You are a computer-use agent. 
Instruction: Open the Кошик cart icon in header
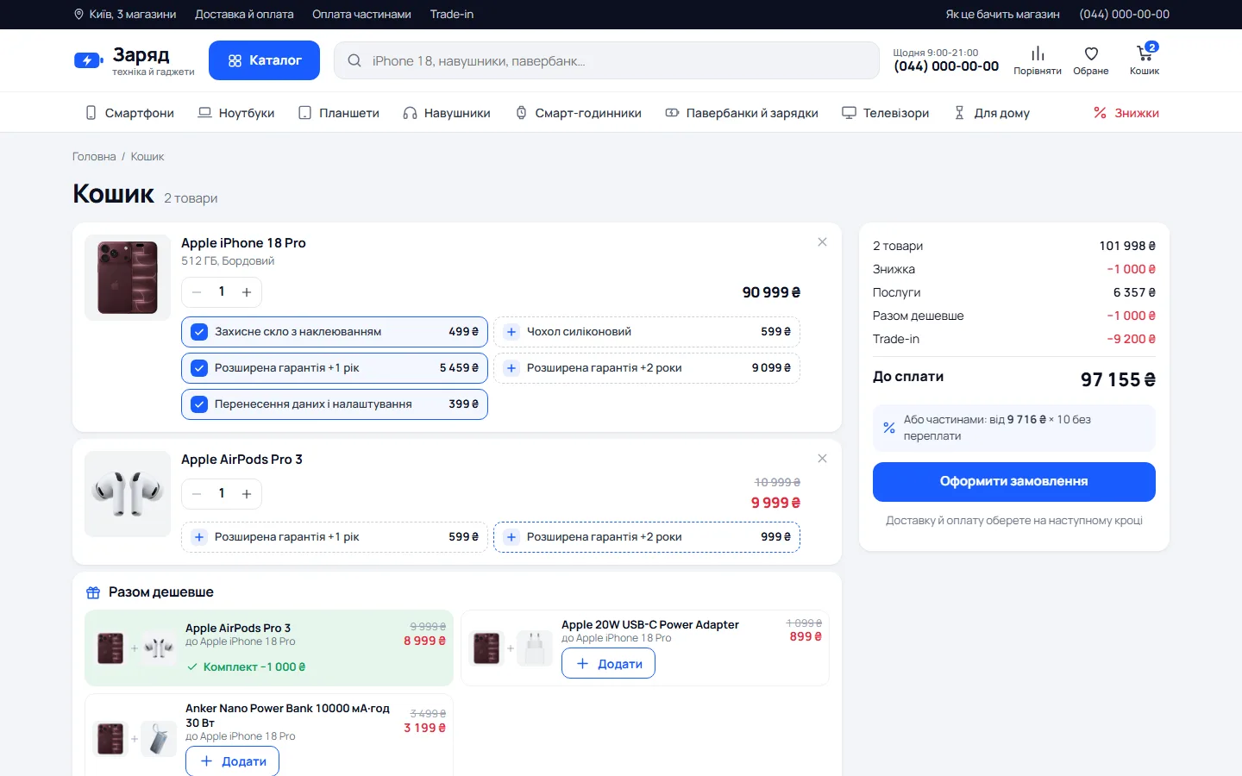(1145, 60)
